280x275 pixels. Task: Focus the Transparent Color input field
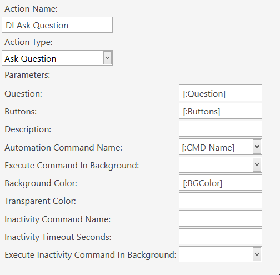pyautogui.click(x=221, y=201)
